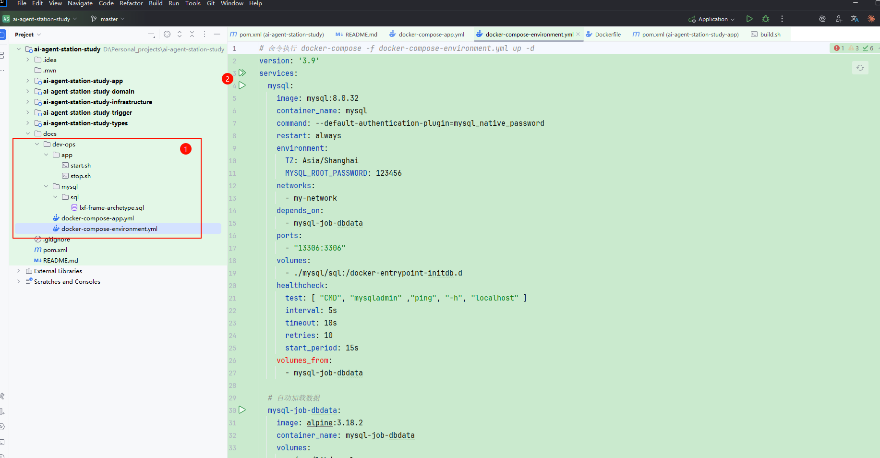Run the mysql service gutter icon
Viewport: 880px width, 458px height.
(242, 85)
